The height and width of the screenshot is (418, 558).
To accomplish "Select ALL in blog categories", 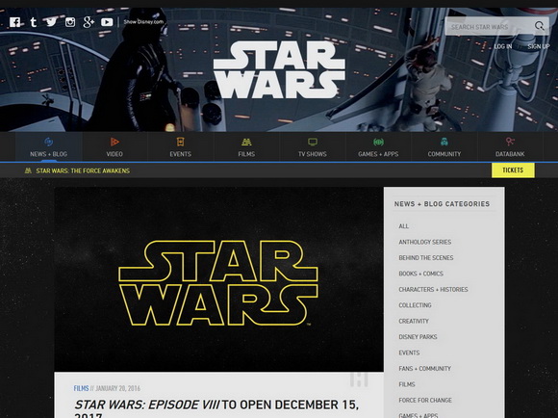I will point(403,226).
